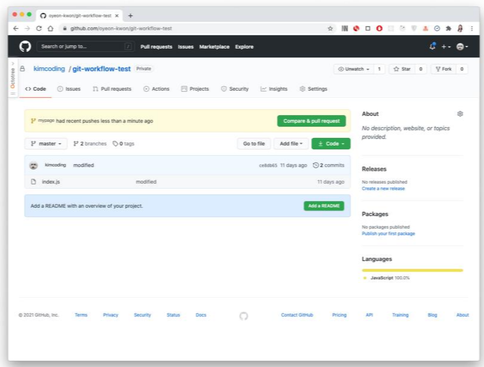The image size is (484, 367).
Task: Open Explore in the top navigation
Action: click(x=244, y=47)
